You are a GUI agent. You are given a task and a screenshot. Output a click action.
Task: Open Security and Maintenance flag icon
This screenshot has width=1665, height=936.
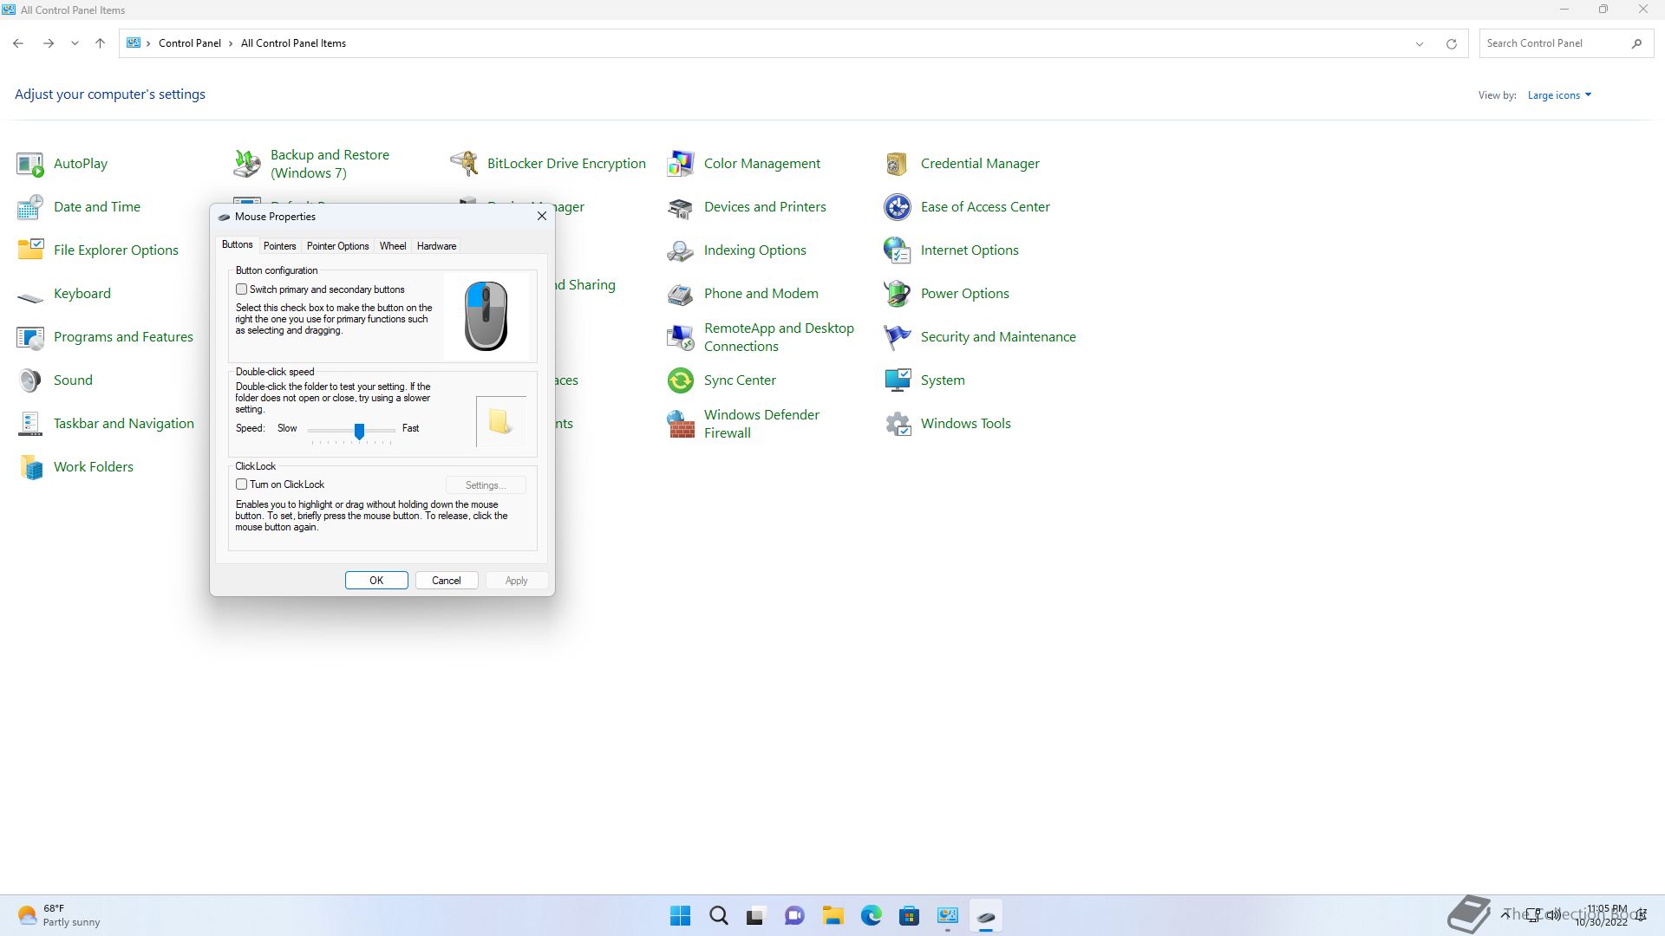point(898,337)
